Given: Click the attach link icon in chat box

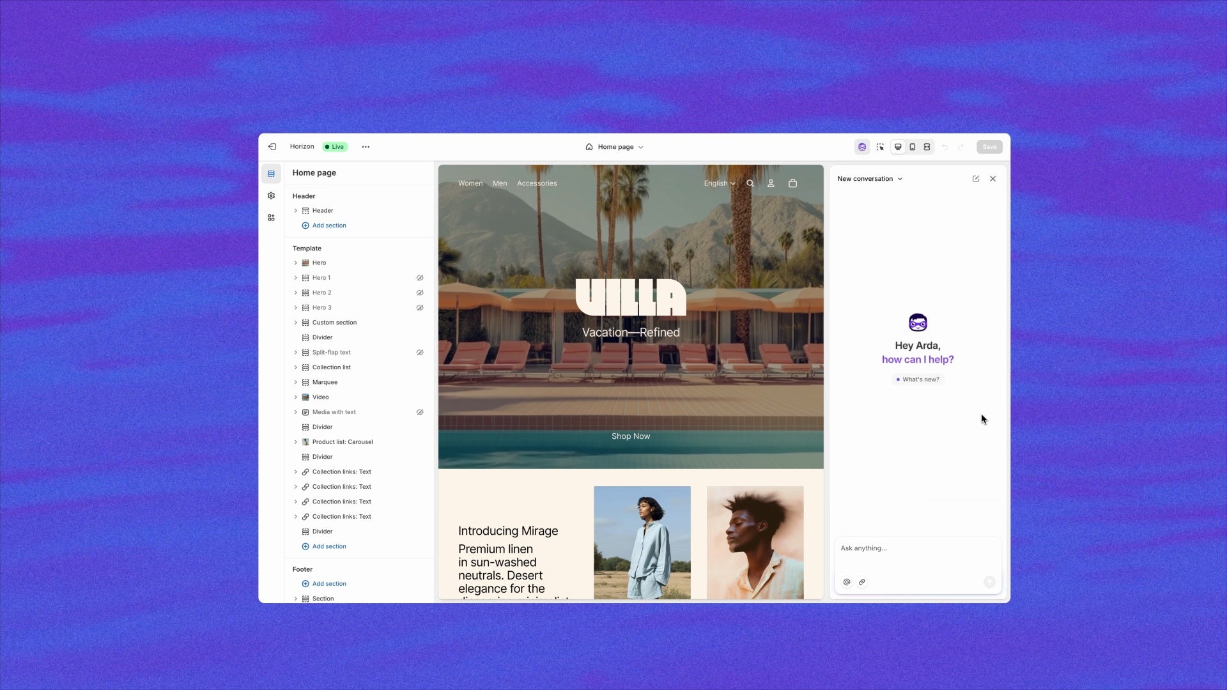Looking at the screenshot, I should [862, 582].
